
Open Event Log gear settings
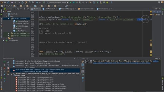(x=156, y=59)
